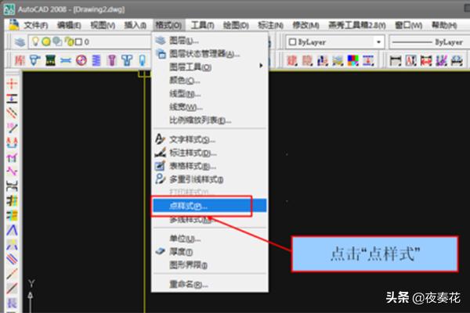Choose 多重引线样式(I) menu entry
The height and width of the screenshot is (313, 470).
(x=210, y=179)
